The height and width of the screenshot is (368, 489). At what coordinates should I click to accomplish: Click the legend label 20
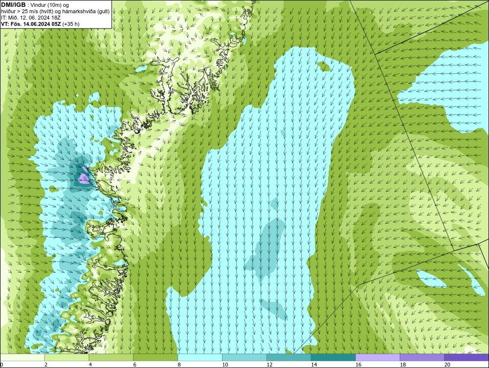click(x=447, y=365)
